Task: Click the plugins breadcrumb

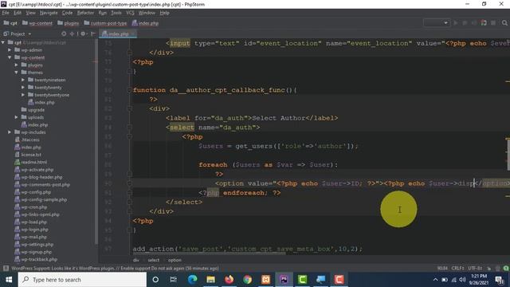Action: click(x=69, y=23)
